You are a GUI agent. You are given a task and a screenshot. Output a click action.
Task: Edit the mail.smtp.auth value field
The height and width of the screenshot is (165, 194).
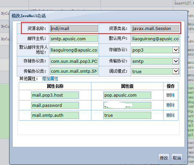pyautogui.click(x=127, y=115)
